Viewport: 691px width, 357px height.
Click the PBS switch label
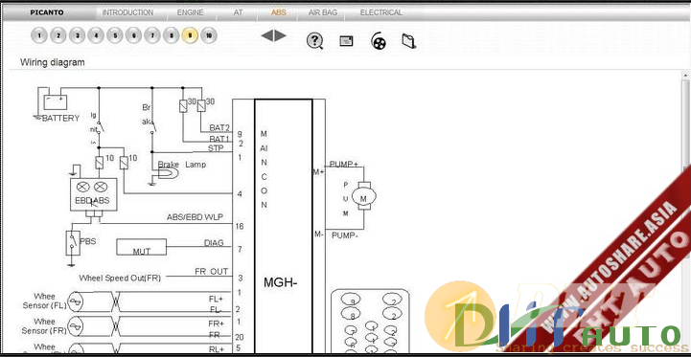(x=88, y=241)
